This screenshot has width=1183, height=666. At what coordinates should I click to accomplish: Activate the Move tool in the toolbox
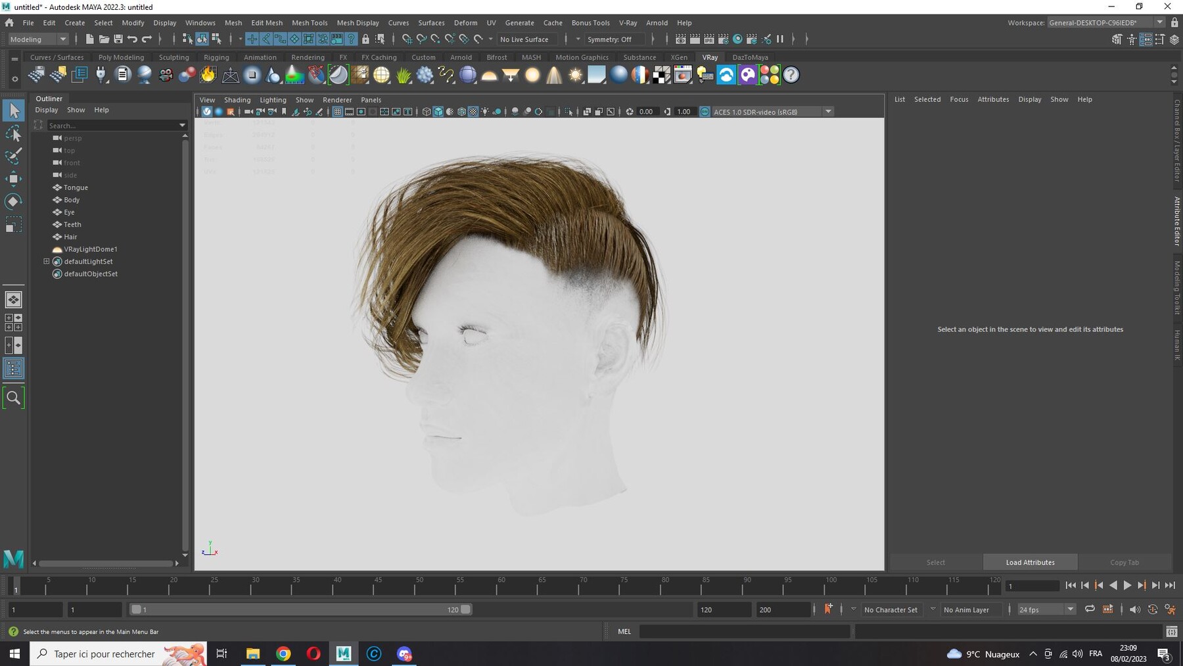(x=13, y=179)
